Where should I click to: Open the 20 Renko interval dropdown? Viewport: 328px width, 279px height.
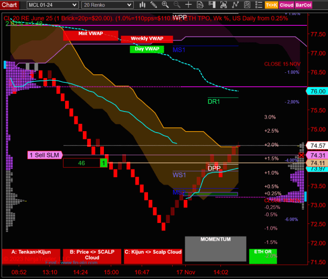coord(108,5)
